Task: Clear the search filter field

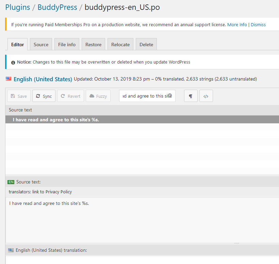Action: [170, 95]
